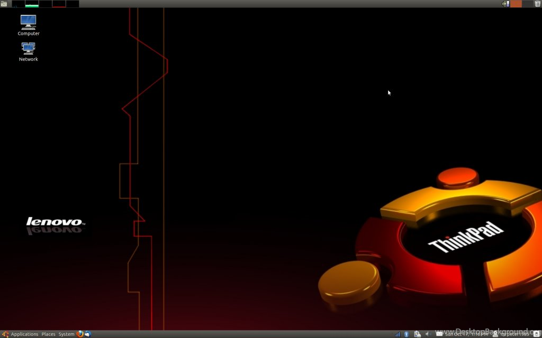Image resolution: width=542 pixels, height=338 pixels.
Task: Launch Firefox from the bottom panel
Action: pos(80,334)
